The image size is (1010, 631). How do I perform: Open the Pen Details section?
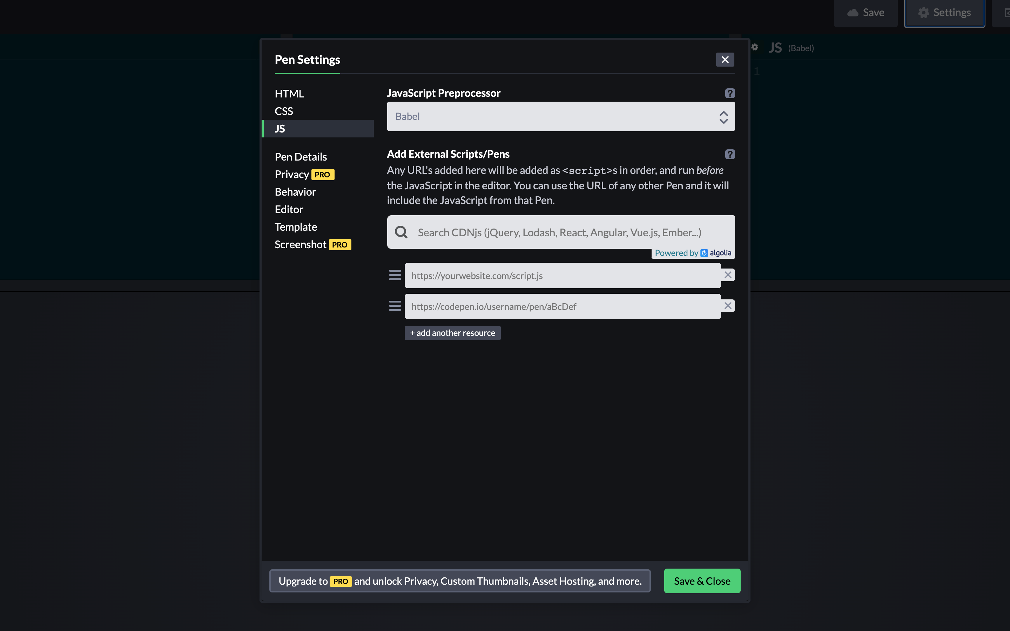tap(301, 157)
